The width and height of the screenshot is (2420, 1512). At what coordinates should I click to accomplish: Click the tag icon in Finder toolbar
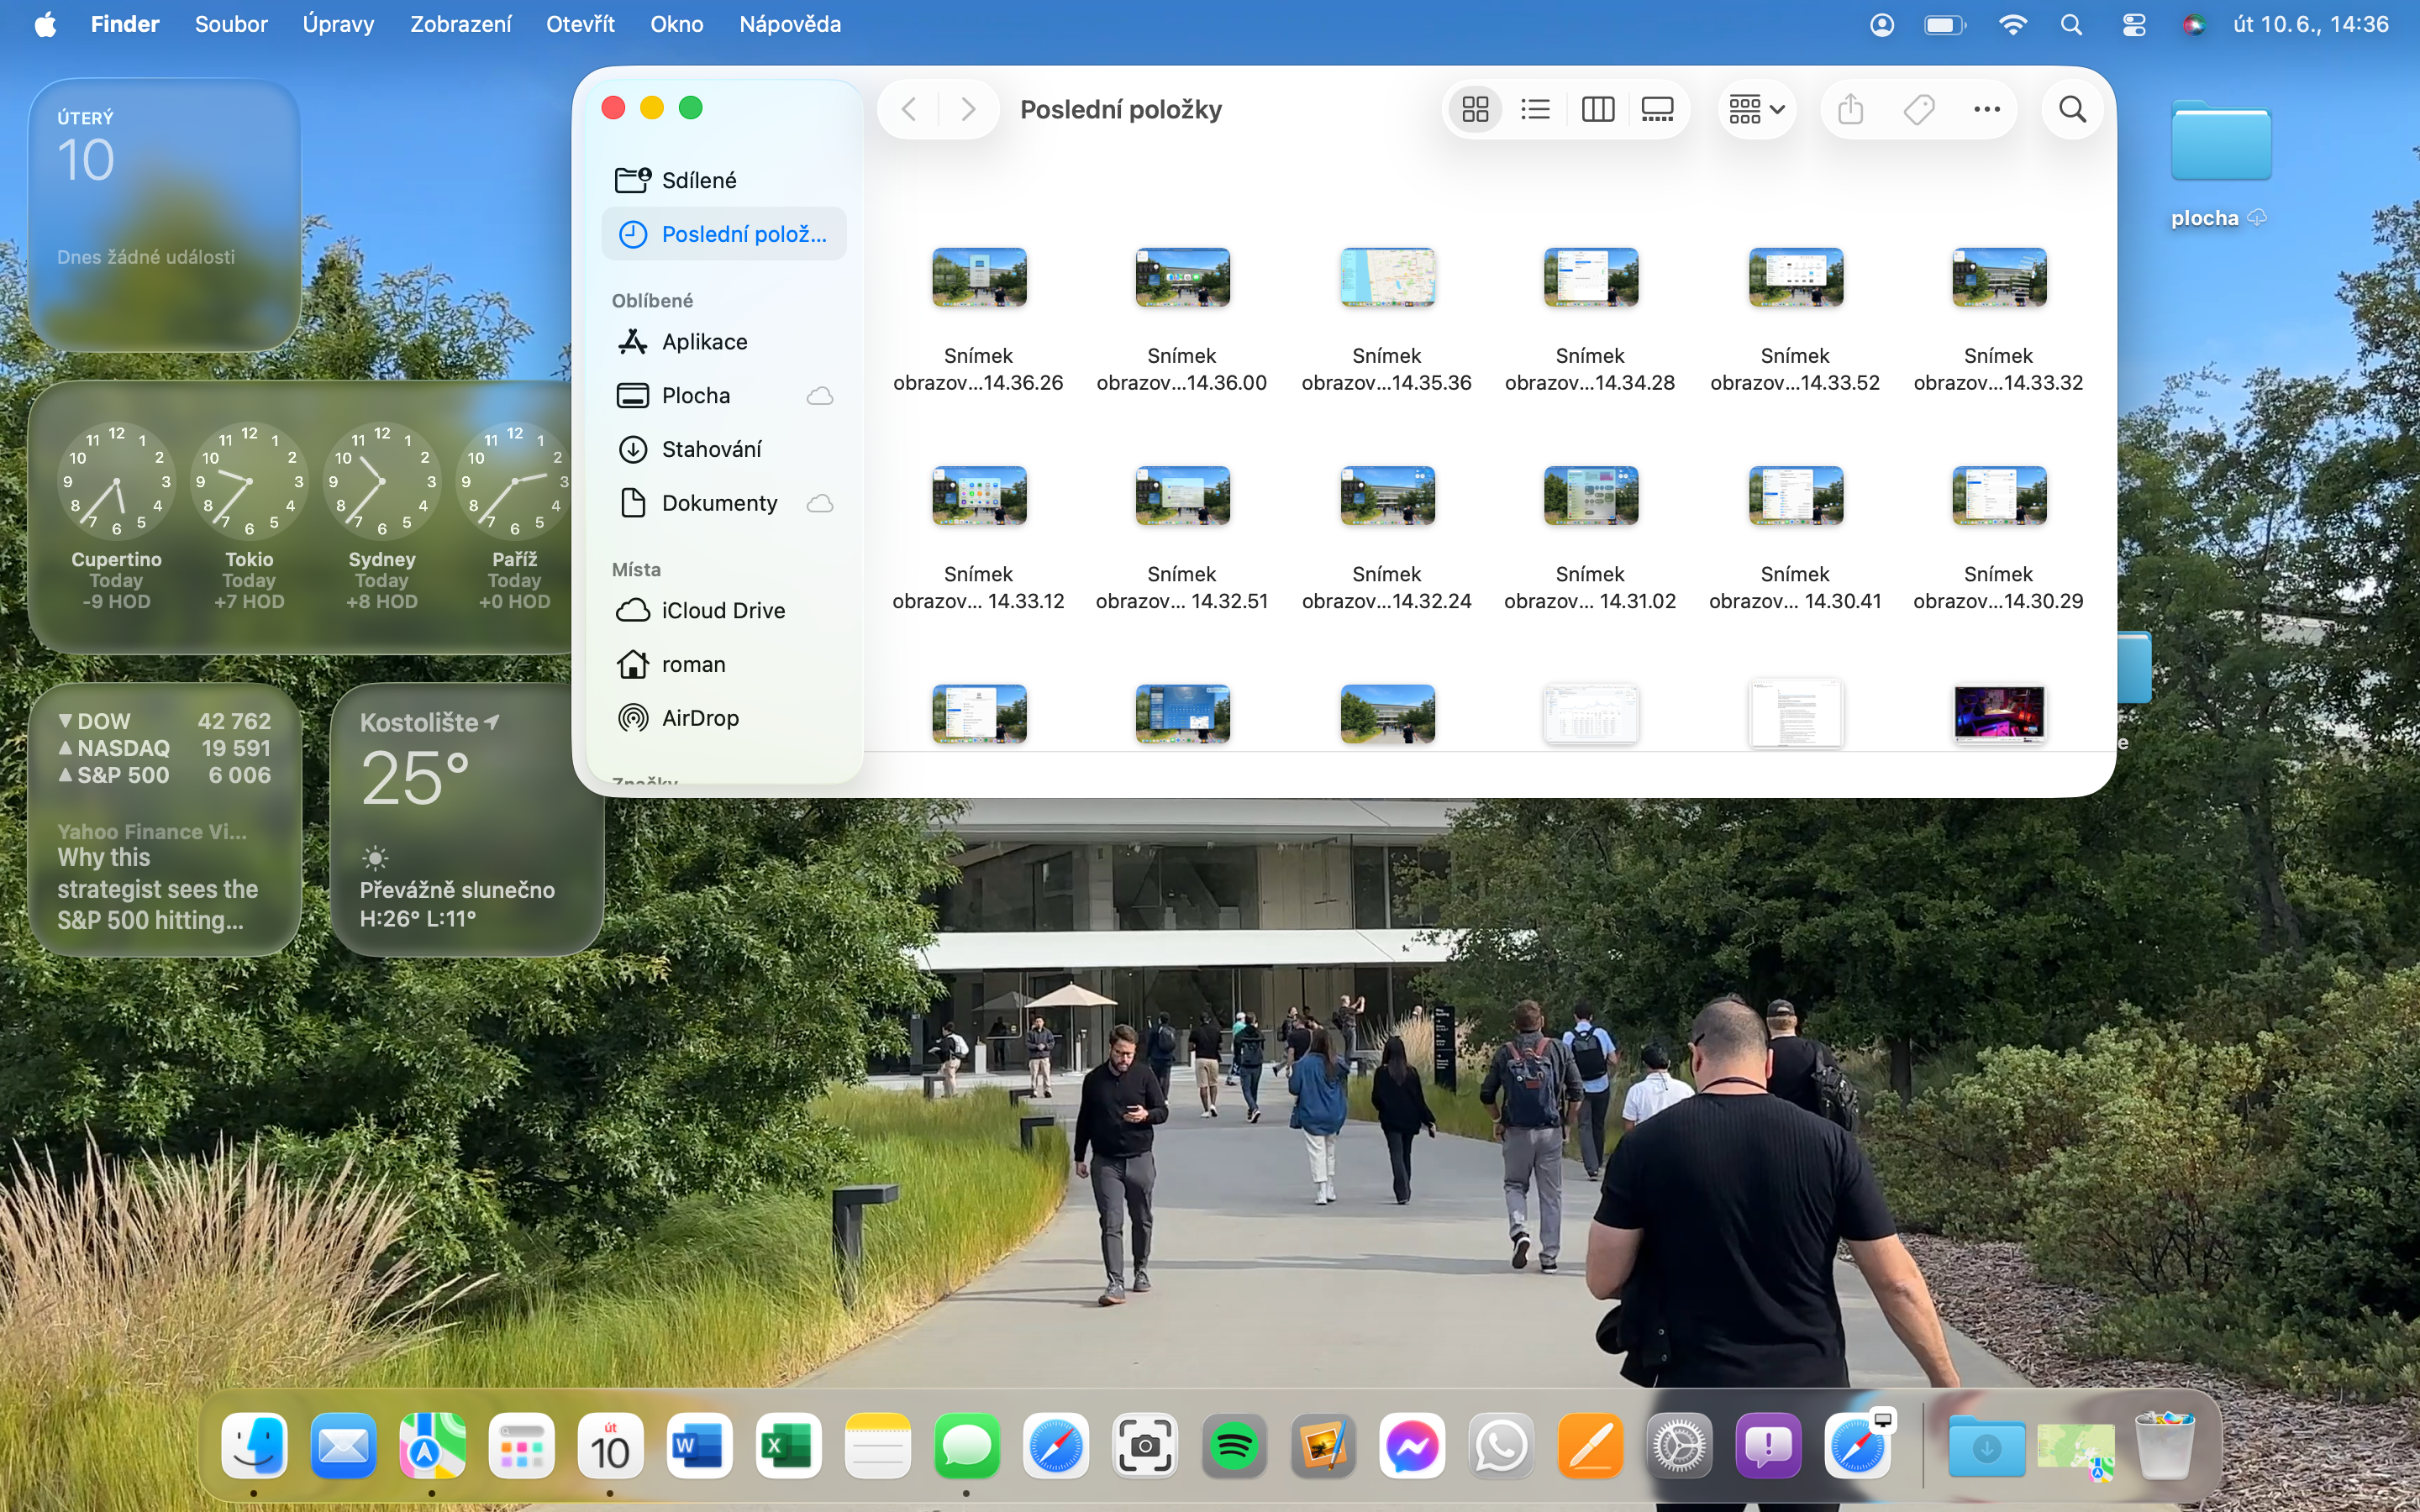pyautogui.click(x=1918, y=109)
